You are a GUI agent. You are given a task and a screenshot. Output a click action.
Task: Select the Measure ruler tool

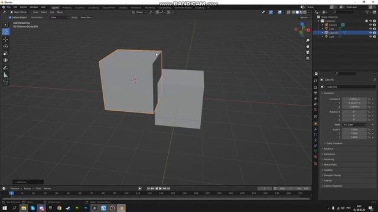(5, 75)
